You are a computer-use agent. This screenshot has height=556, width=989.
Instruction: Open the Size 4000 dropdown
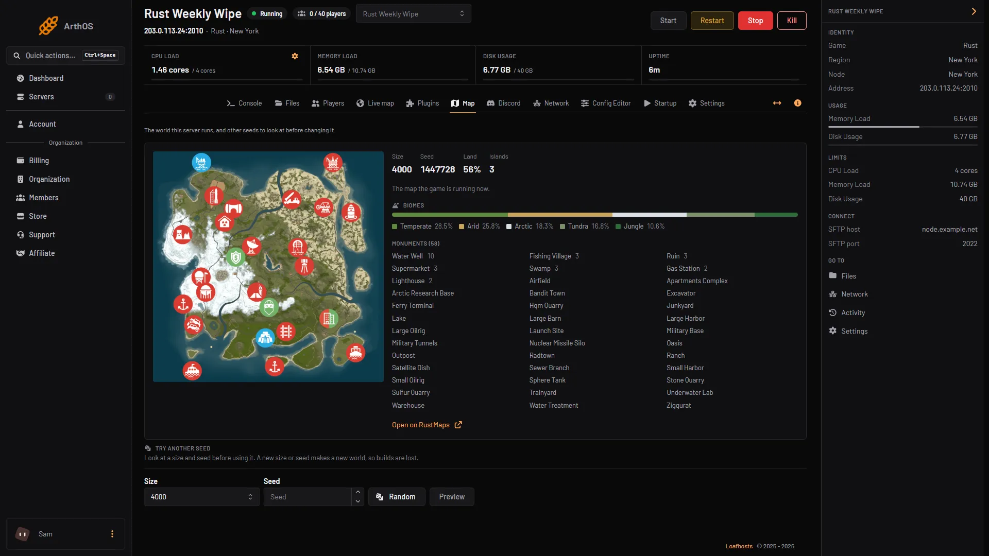point(201,497)
